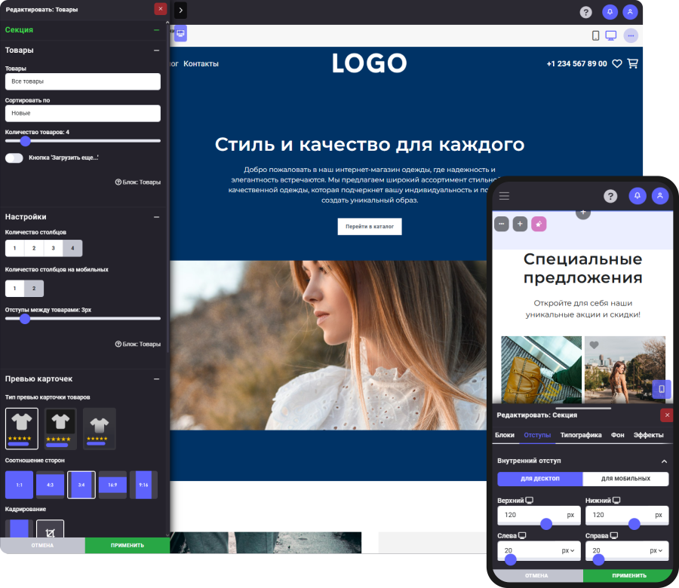Select 1 column for mobile layout
The image size is (679, 588).
point(14,288)
